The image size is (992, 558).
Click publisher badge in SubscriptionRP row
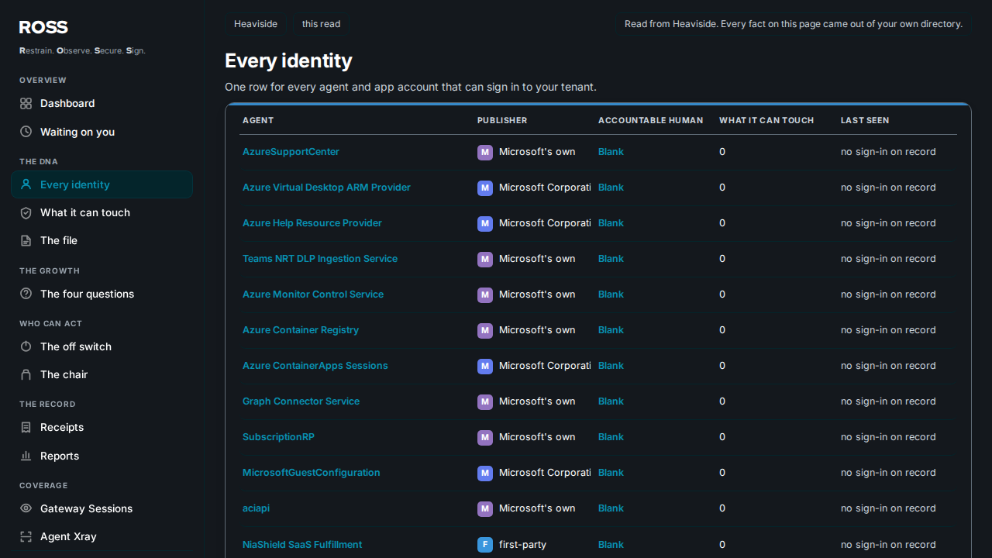[485, 437]
